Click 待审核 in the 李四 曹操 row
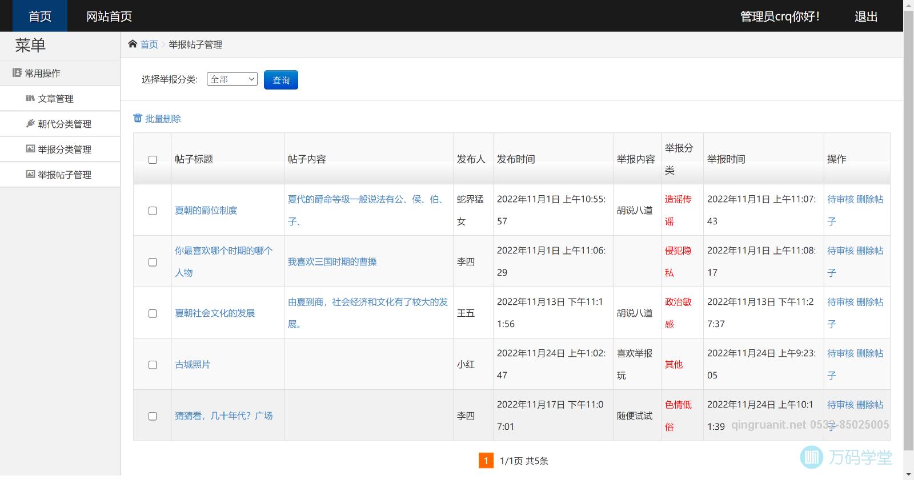This screenshot has height=480, width=914. coord(840,251)
